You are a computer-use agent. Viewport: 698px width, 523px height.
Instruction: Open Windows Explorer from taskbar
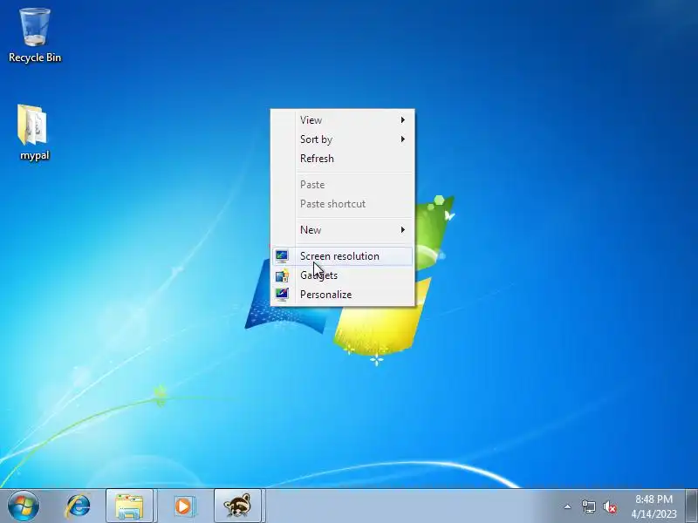click(129, 506)
